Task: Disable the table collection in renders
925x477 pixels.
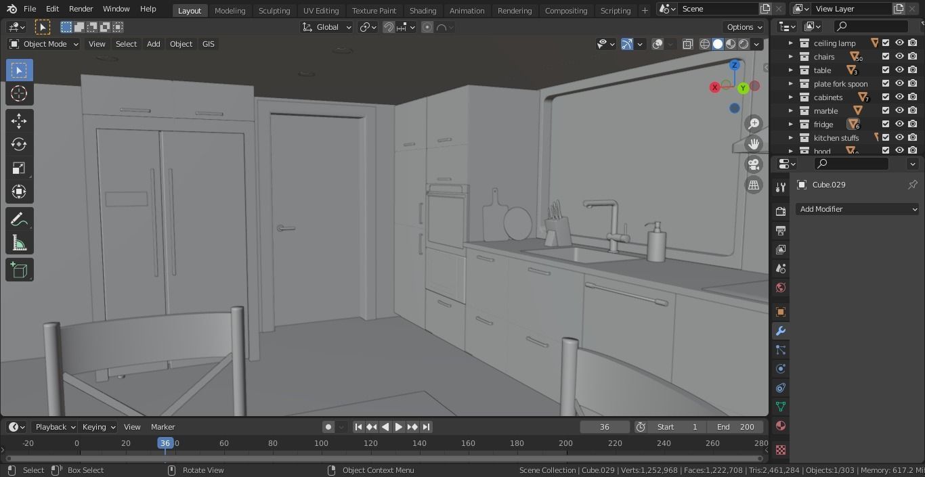Action: tap(913, 70)
